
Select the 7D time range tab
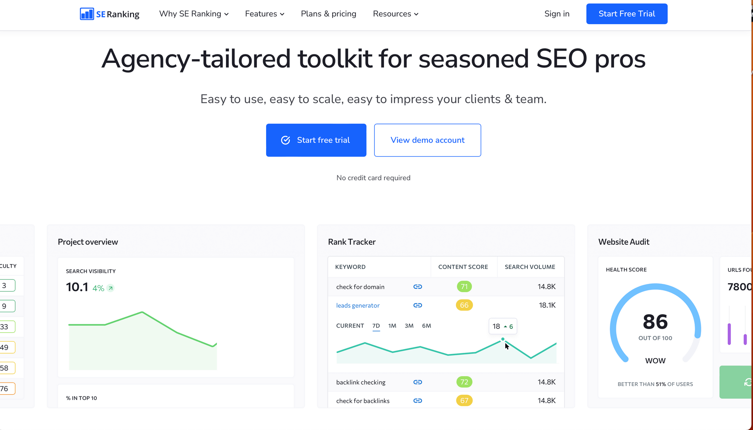376,326
